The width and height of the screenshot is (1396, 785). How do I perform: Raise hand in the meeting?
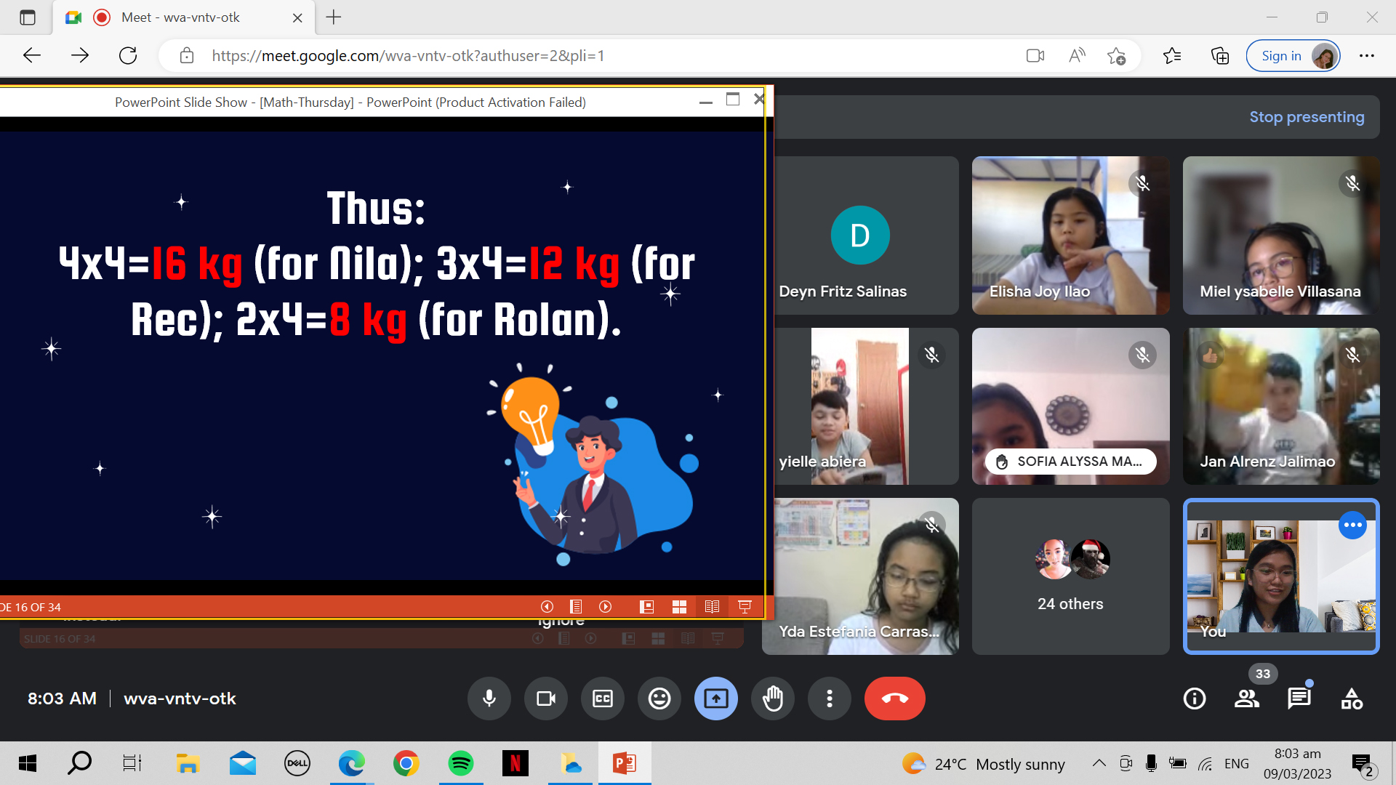773,699
